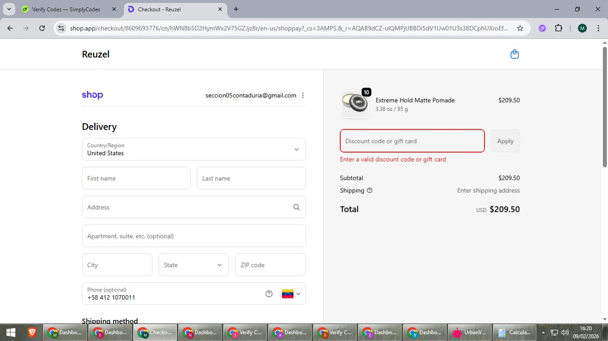Show hidden system tray icons
The height and width of the screenshot is (341, 608).
click(543, 333)
